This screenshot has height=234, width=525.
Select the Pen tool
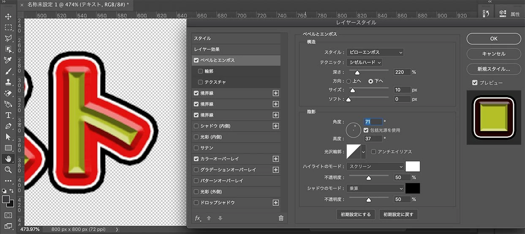pos(8,126)
